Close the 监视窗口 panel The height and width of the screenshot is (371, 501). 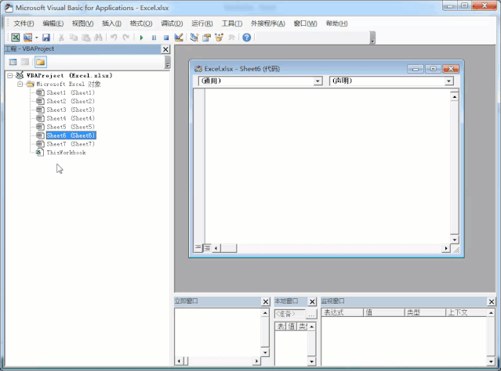pyautogui.click(x=492, y=301)
